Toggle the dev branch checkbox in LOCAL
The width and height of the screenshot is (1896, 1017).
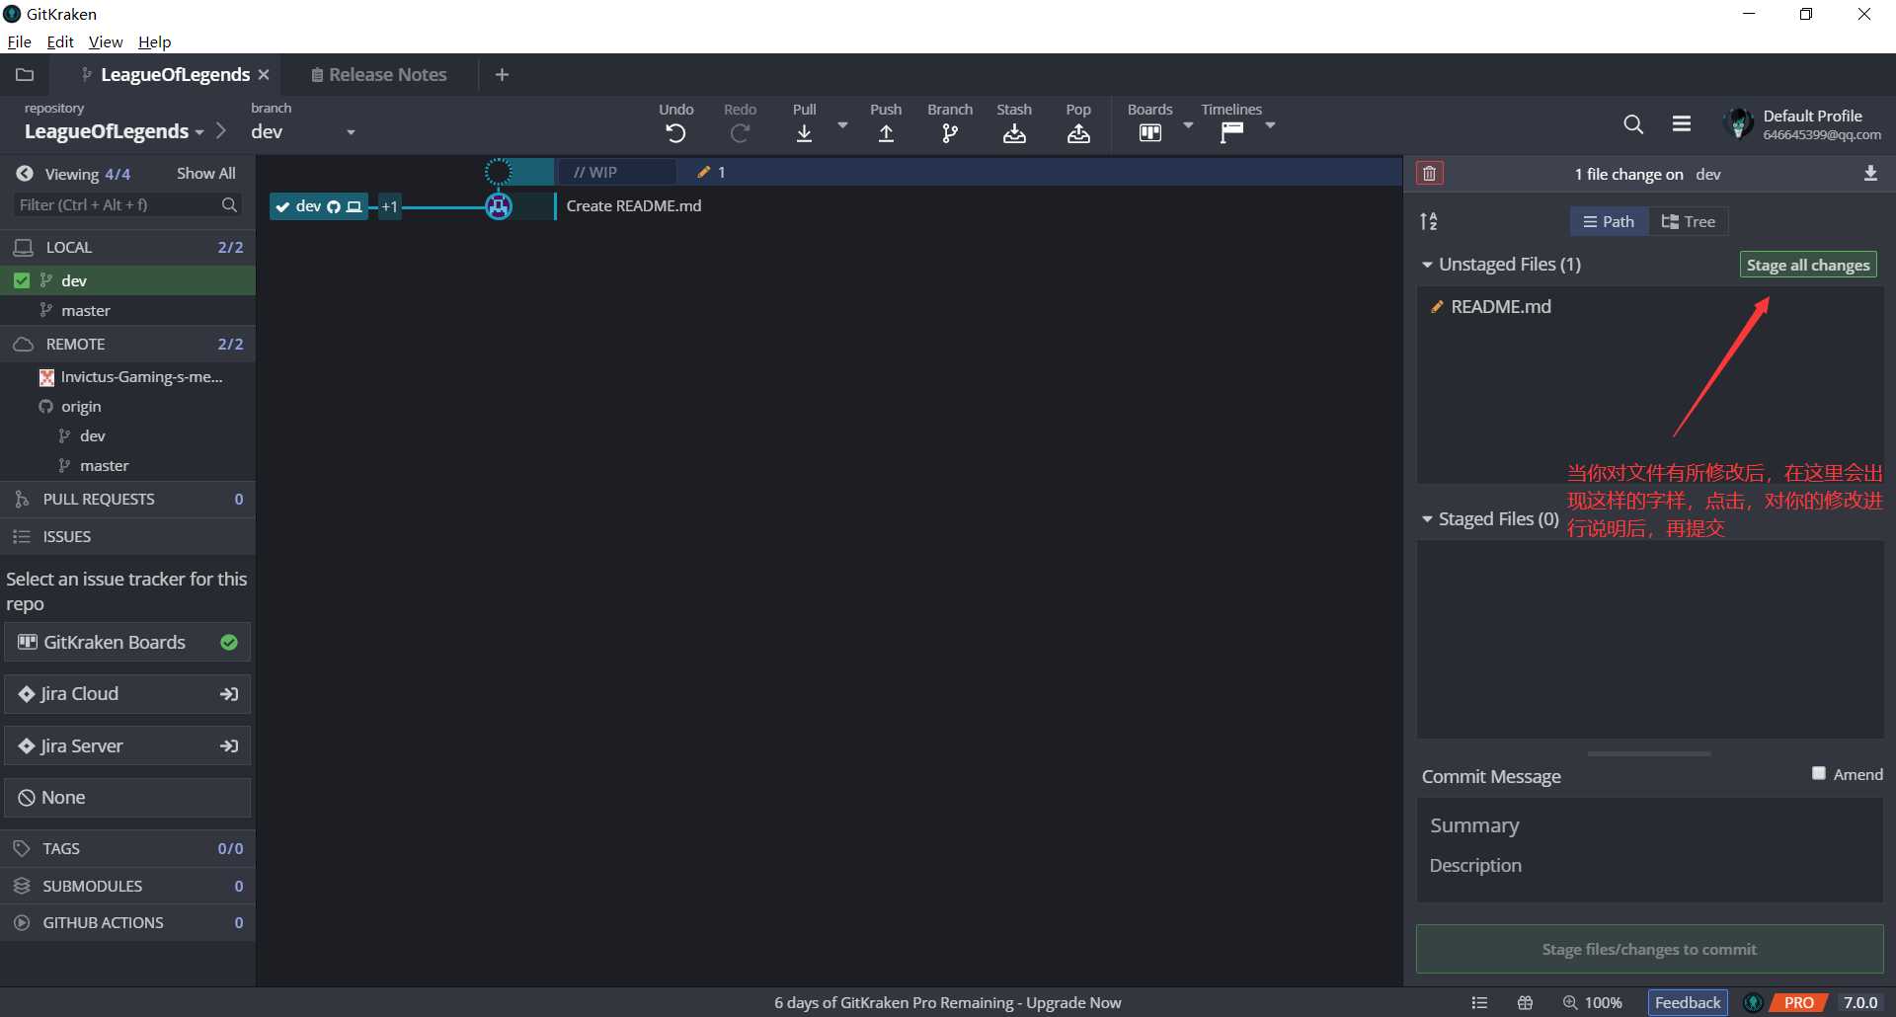[22, 280]
